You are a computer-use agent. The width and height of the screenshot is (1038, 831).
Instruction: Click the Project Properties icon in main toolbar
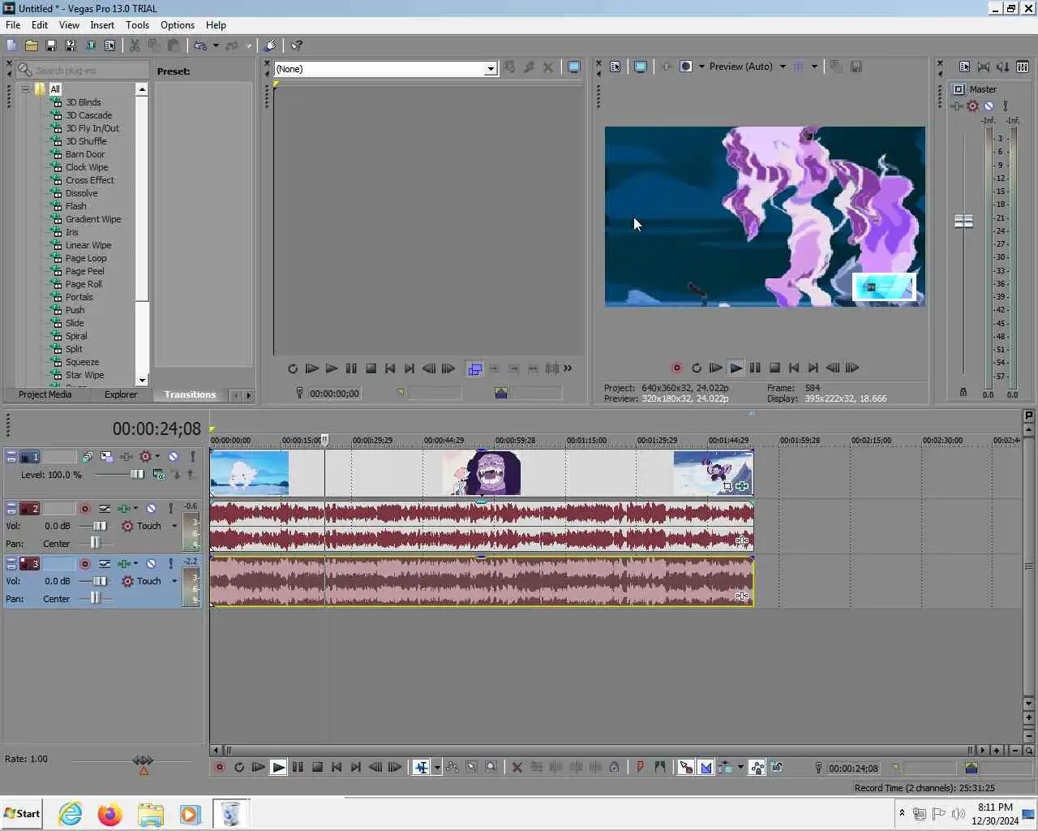coord(109,46)
